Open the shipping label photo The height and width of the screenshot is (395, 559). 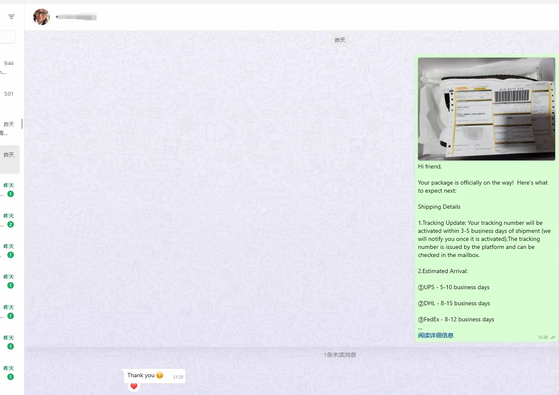486,109
